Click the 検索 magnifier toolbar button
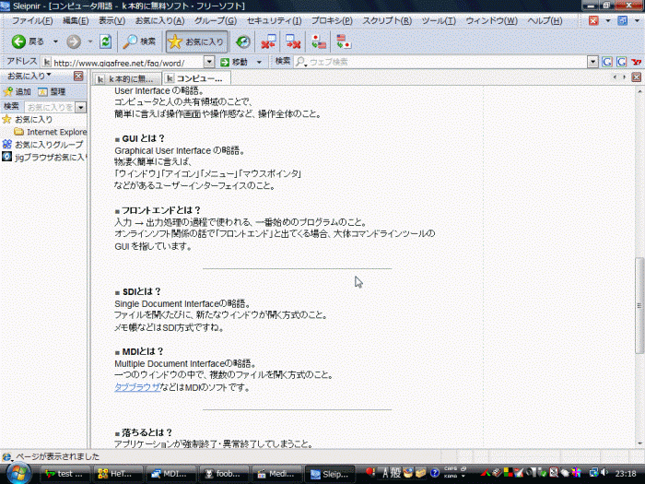645x484 pixels. coord(139,41)
